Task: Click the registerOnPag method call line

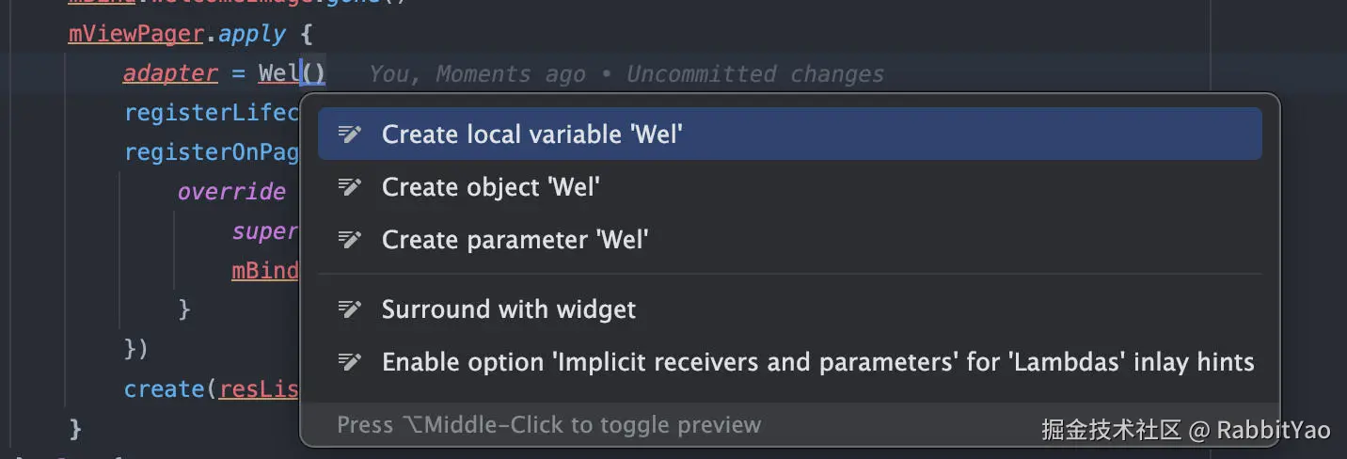Action: click(212, 152)
